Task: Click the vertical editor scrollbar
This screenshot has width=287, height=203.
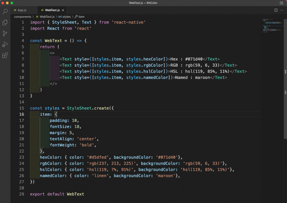Action: pos(285,79)
